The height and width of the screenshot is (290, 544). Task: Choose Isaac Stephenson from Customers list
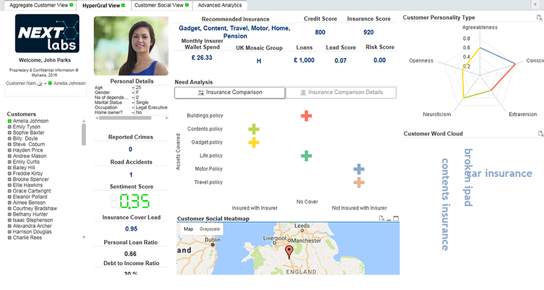tap(33, 221)
